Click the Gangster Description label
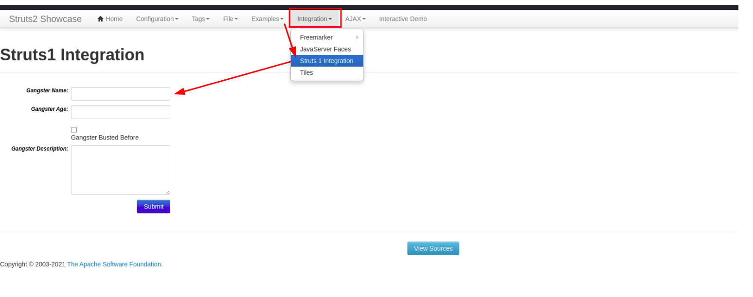 coord(40,149)
